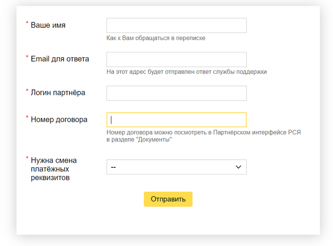Click the red asterisk beside "Нужна смена"
The image size is (333, 246).
click(x=27, y=158)
